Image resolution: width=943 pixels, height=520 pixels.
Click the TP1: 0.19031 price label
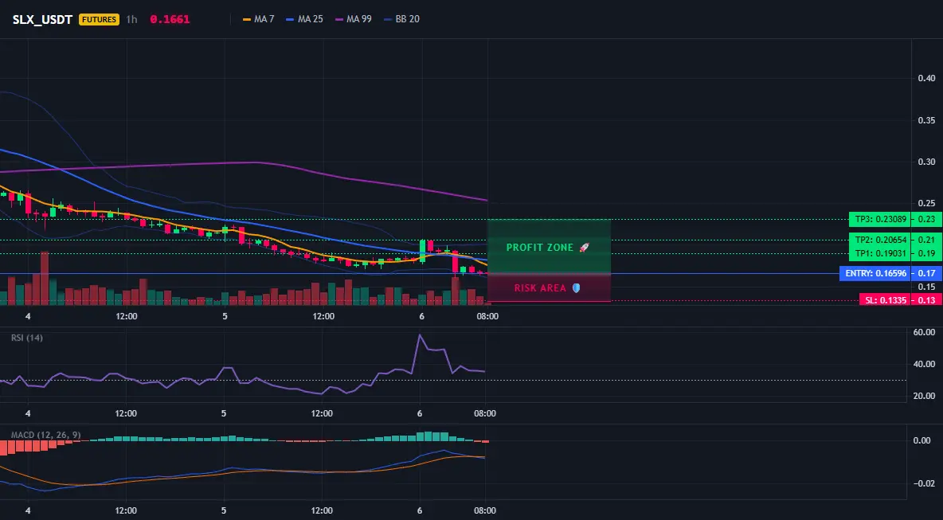(878, 254)
